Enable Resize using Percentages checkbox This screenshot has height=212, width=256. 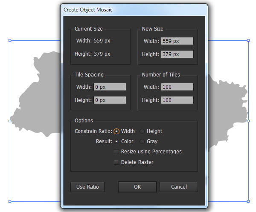coord(116,152)
